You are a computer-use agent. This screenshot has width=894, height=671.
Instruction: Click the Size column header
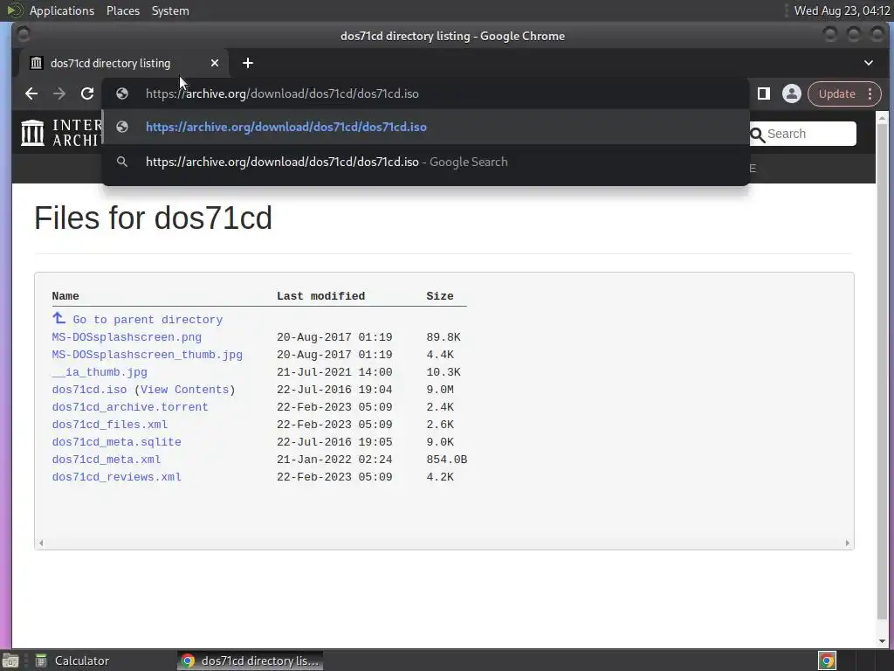tap(440, 296)
